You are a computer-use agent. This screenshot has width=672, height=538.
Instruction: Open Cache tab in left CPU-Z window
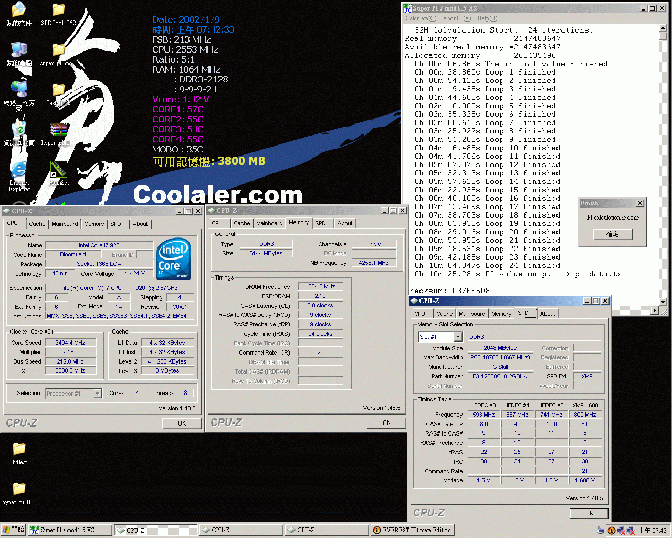tap(37, 224)
